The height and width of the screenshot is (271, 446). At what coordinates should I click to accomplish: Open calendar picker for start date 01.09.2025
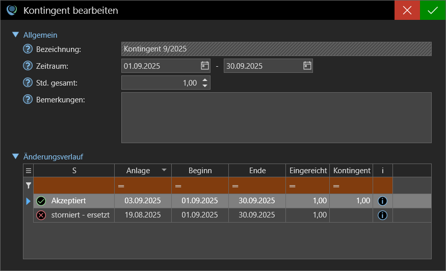tap(205, 66)
